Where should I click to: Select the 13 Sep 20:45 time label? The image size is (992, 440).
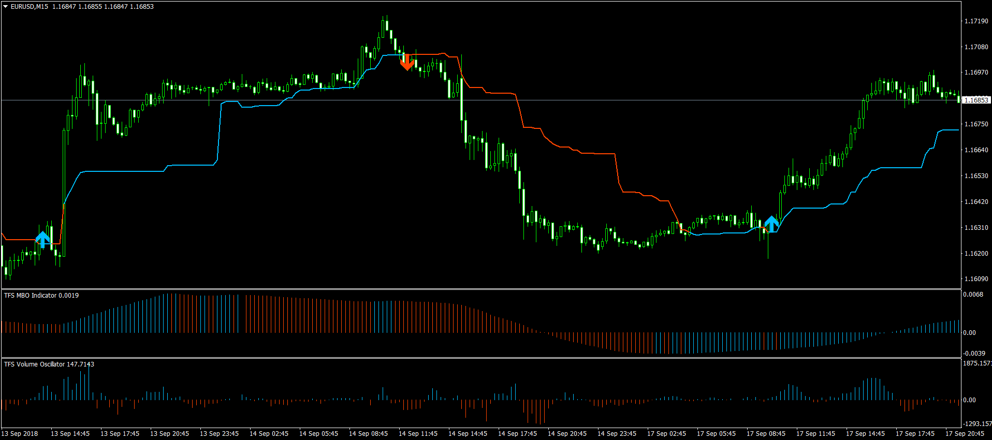point(169,434)
